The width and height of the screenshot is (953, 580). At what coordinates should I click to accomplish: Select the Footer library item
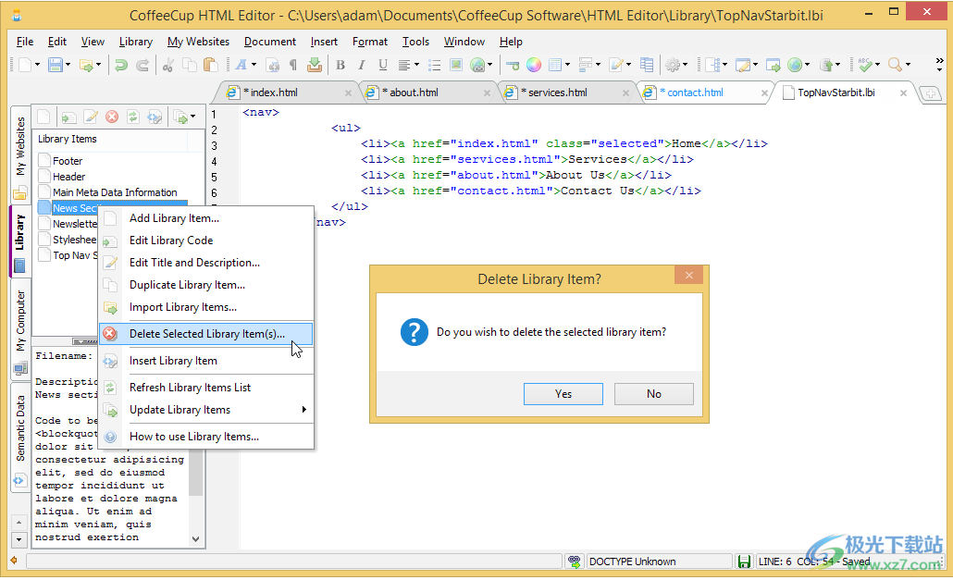point(67,161)
